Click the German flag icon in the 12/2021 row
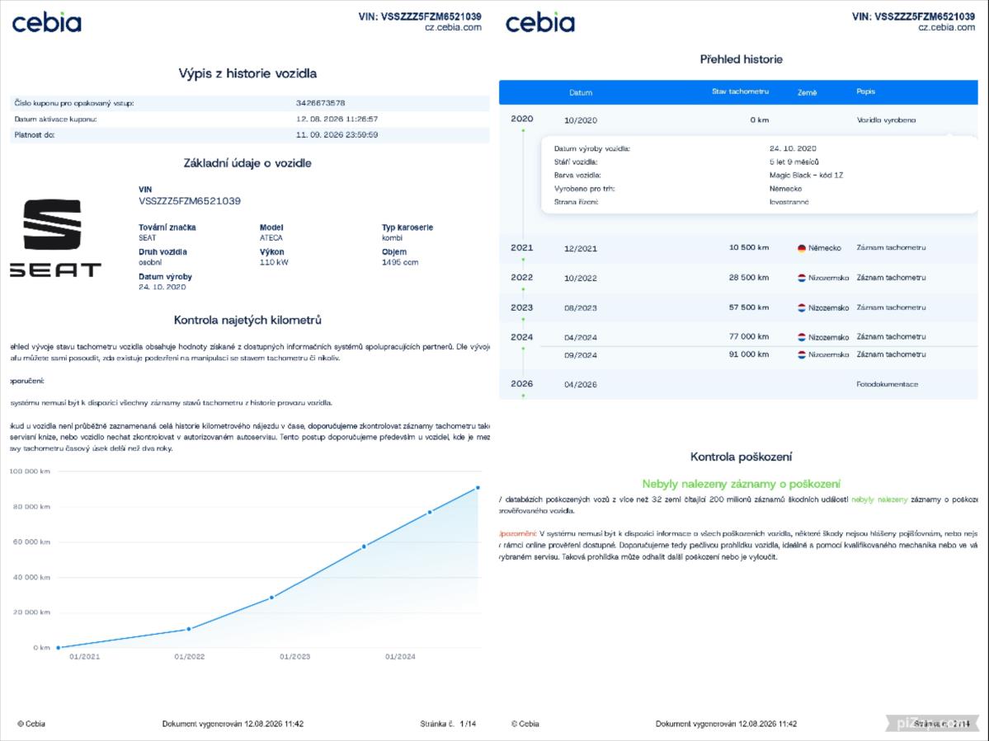The width and height of the screenshot is (989, 741). (x=802, y=248)
